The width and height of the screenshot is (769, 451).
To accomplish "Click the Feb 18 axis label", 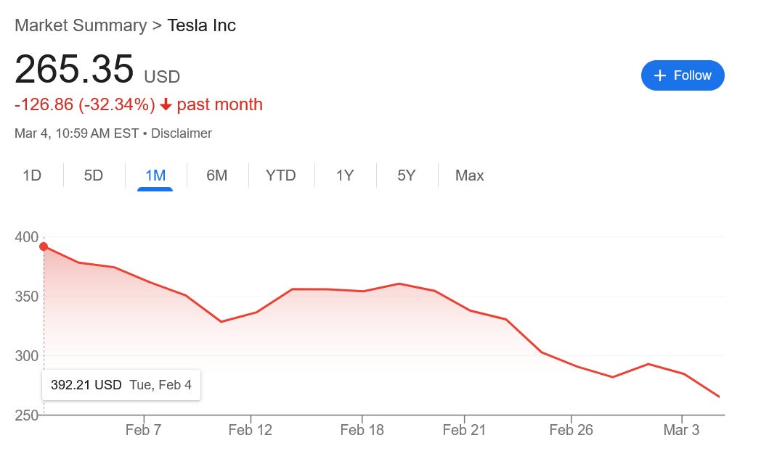I will click(362, 430).
